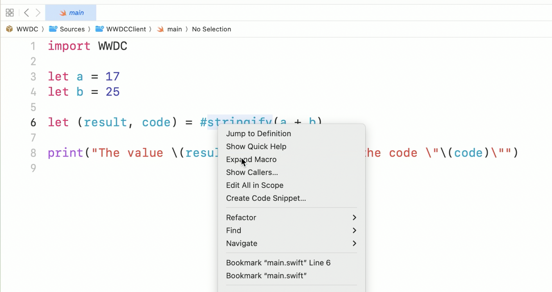Click the print call on line 8

click(66, 153)
